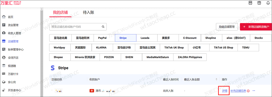Click the Stripe S logo
Viewport: 272px width, 97px height.
[53, 68]
